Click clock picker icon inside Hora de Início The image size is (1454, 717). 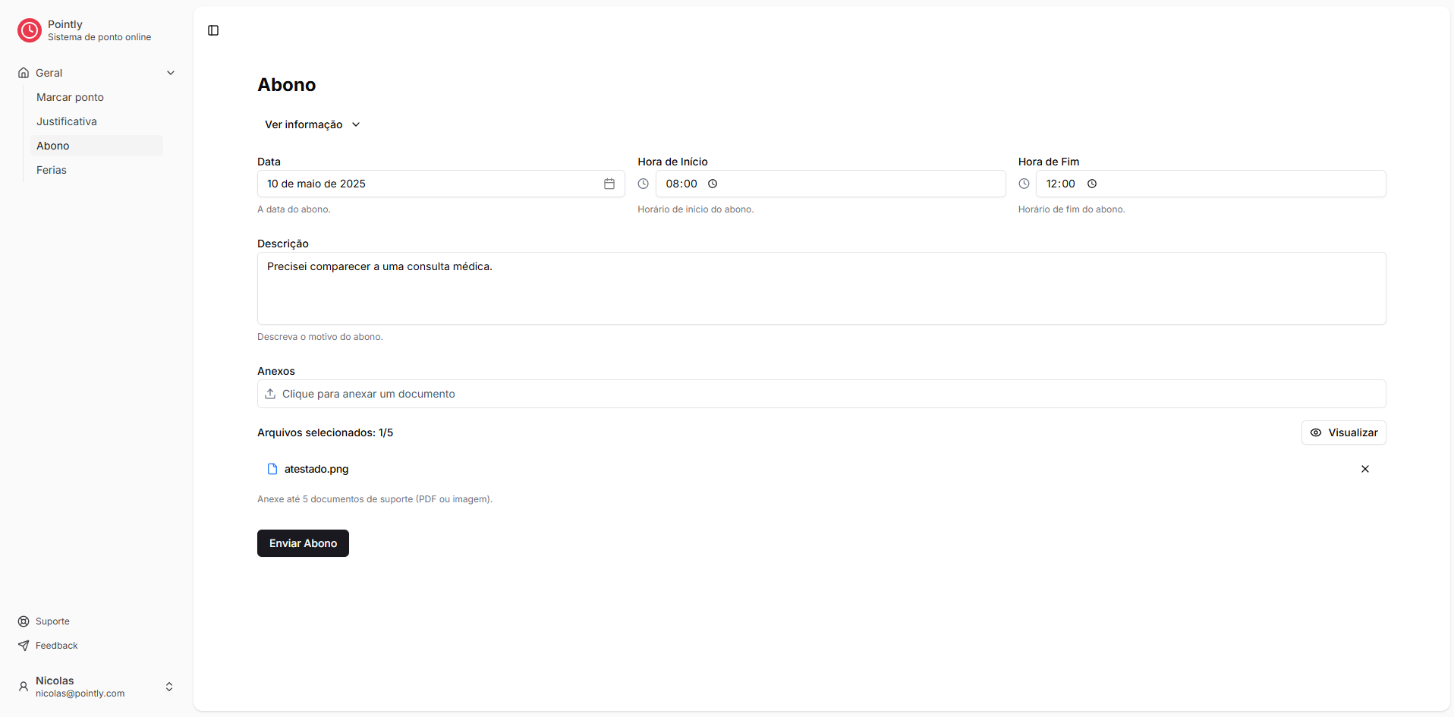tap(713, 184)
